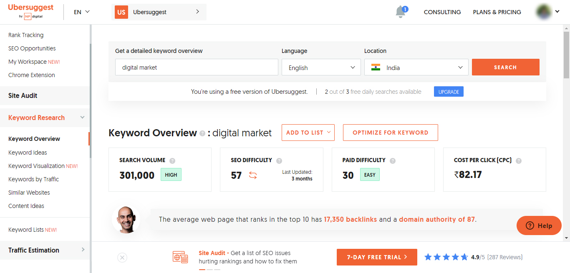Open the India location dropdown
This screenshot has height=273, width=570.
coord(416,67)
